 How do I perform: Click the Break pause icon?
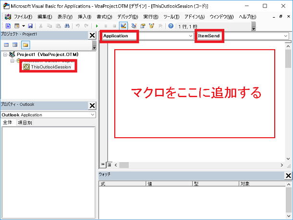(x=106, y=26)
